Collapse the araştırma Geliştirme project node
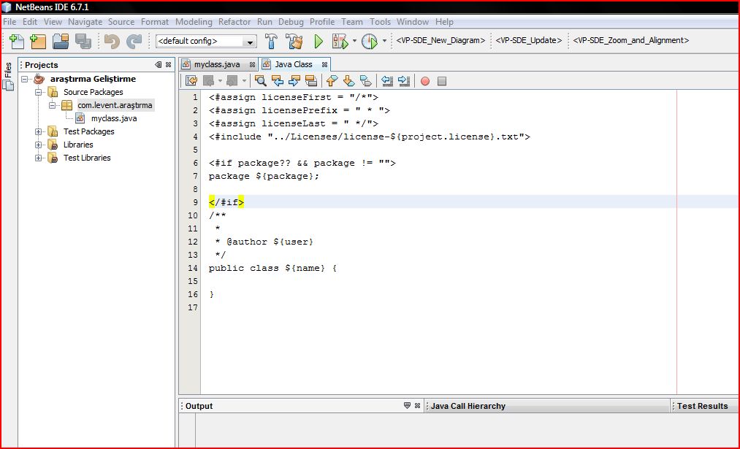 click(x=25, y=80)
